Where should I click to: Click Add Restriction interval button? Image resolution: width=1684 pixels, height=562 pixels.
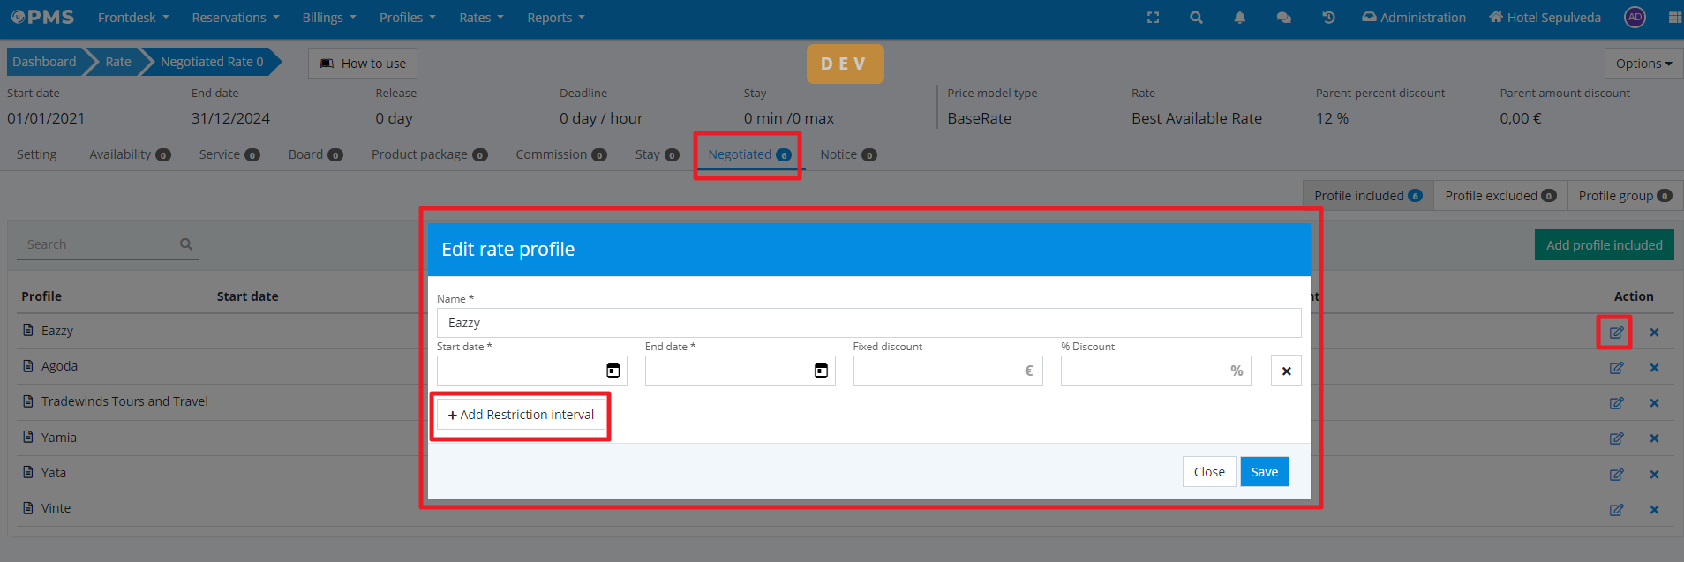pos(521,415)
